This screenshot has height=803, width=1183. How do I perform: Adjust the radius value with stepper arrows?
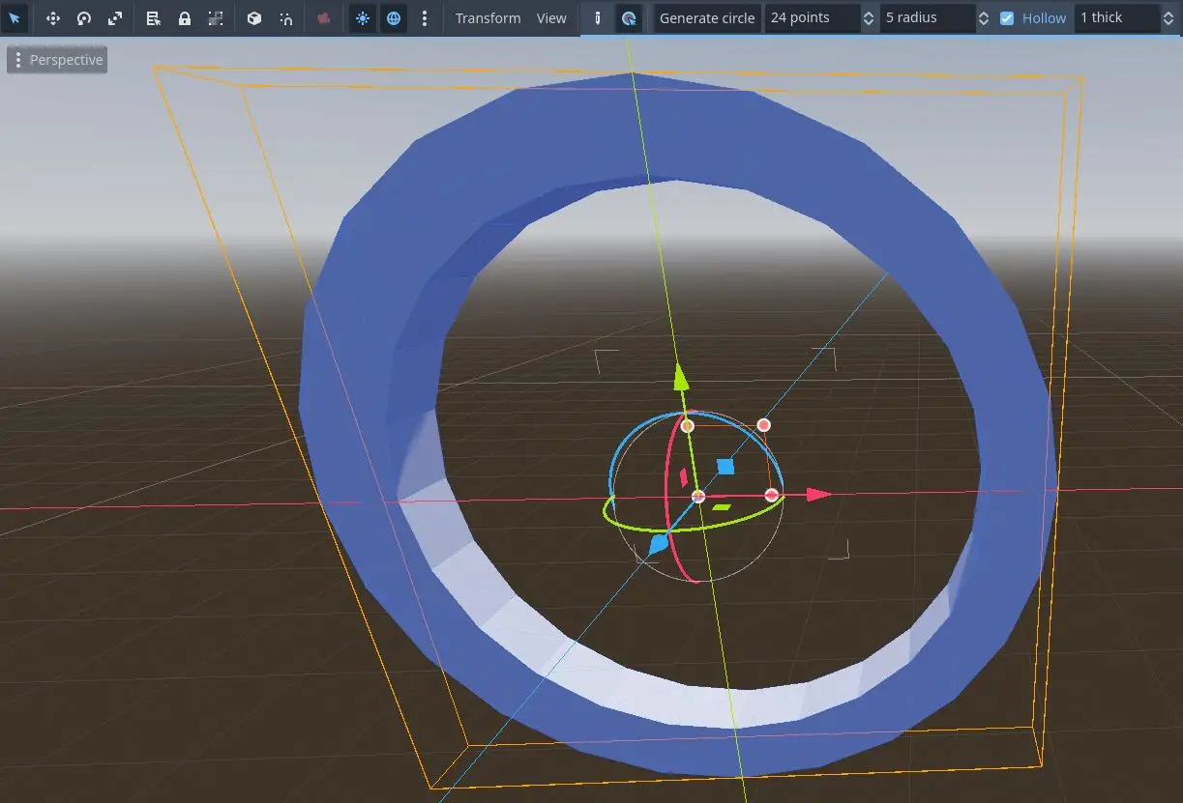984,18
